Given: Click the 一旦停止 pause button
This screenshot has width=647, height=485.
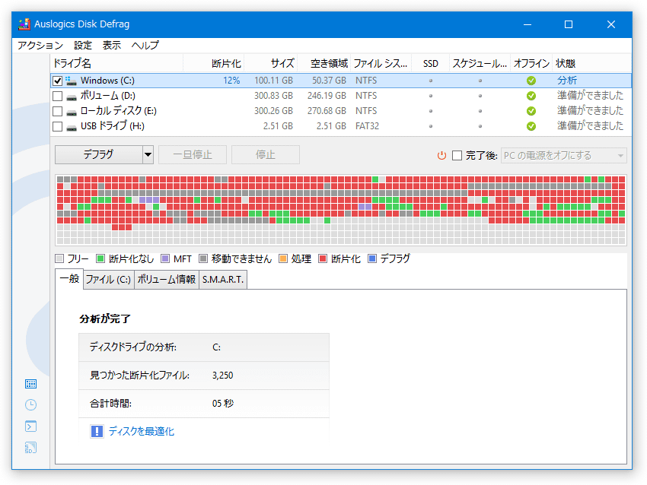Looking at the screenshot, I should coord(193,155).
